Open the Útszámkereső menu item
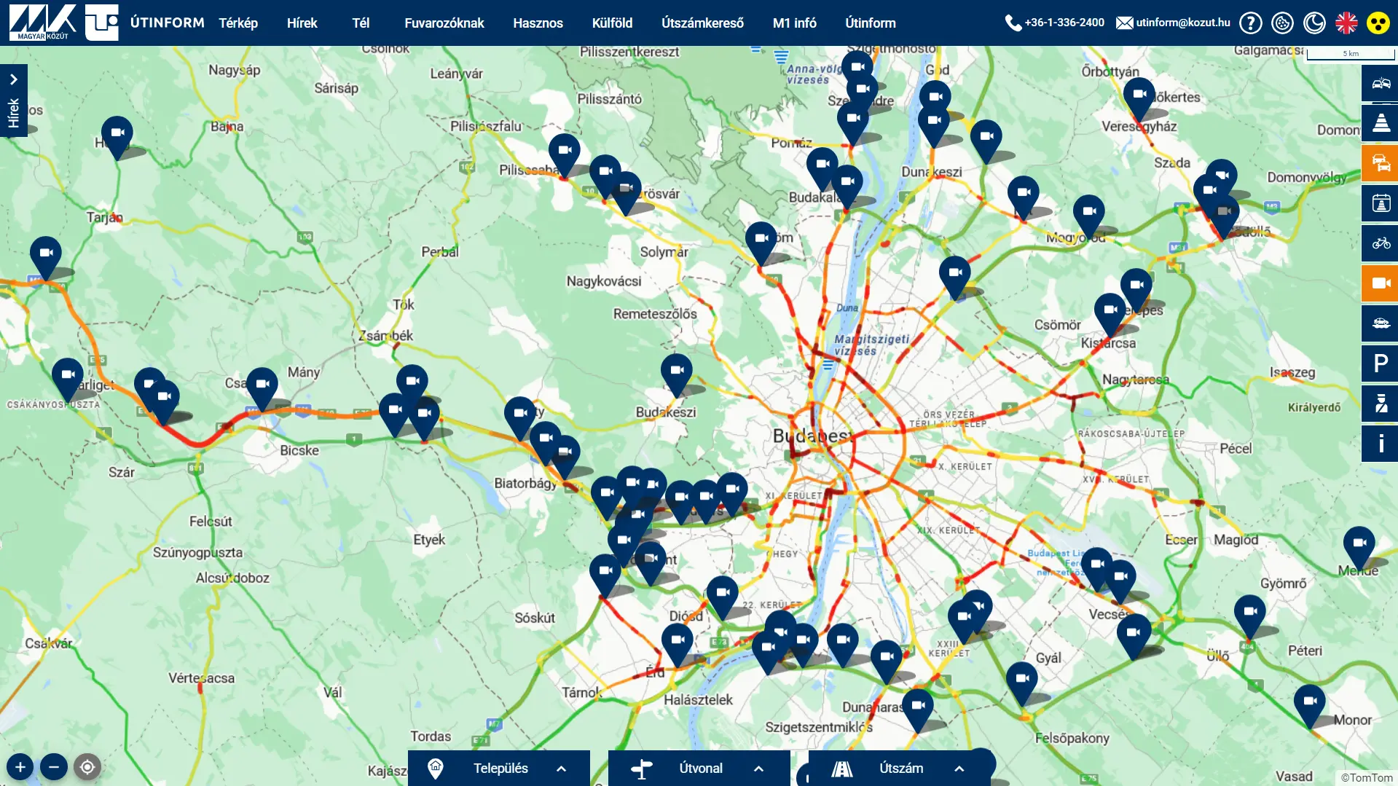Screen dimensions: 1398x786 click(x=702, y=23)
